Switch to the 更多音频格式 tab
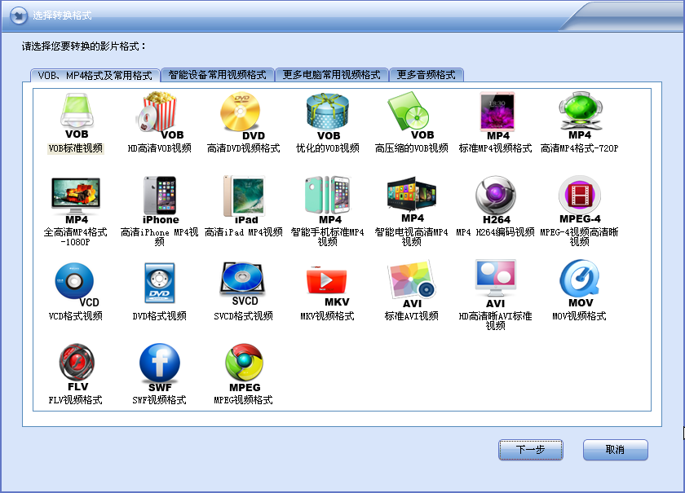 [426, 75]
